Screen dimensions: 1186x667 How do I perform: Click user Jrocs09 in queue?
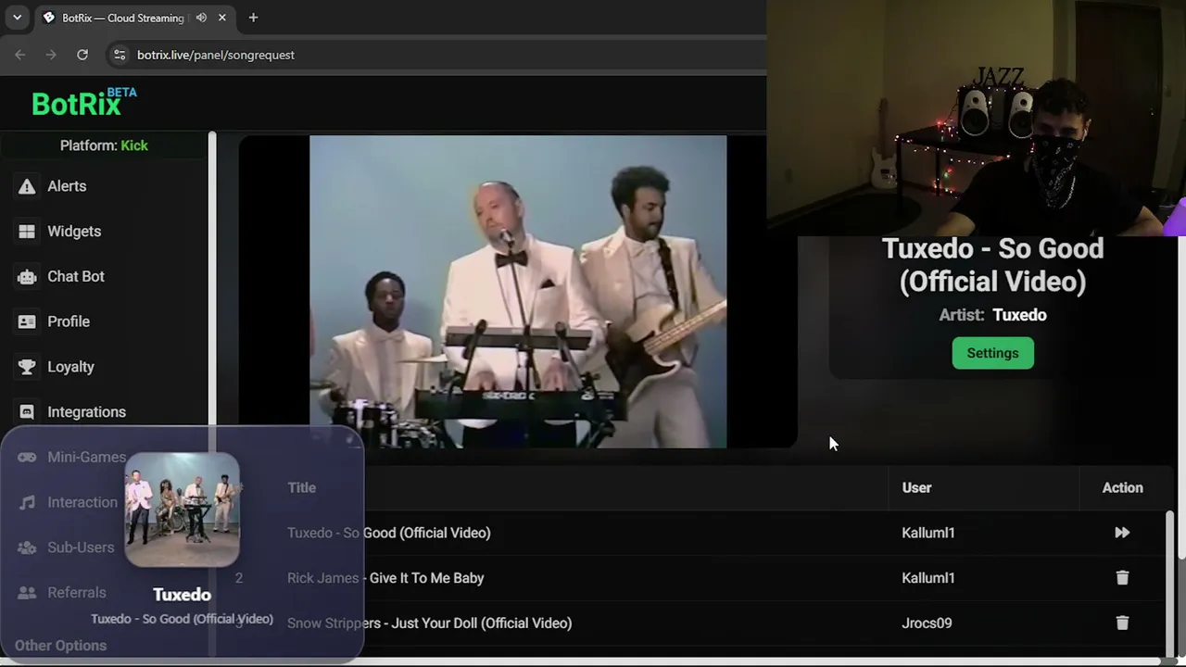pyautogui.click(x=927, y=623)
